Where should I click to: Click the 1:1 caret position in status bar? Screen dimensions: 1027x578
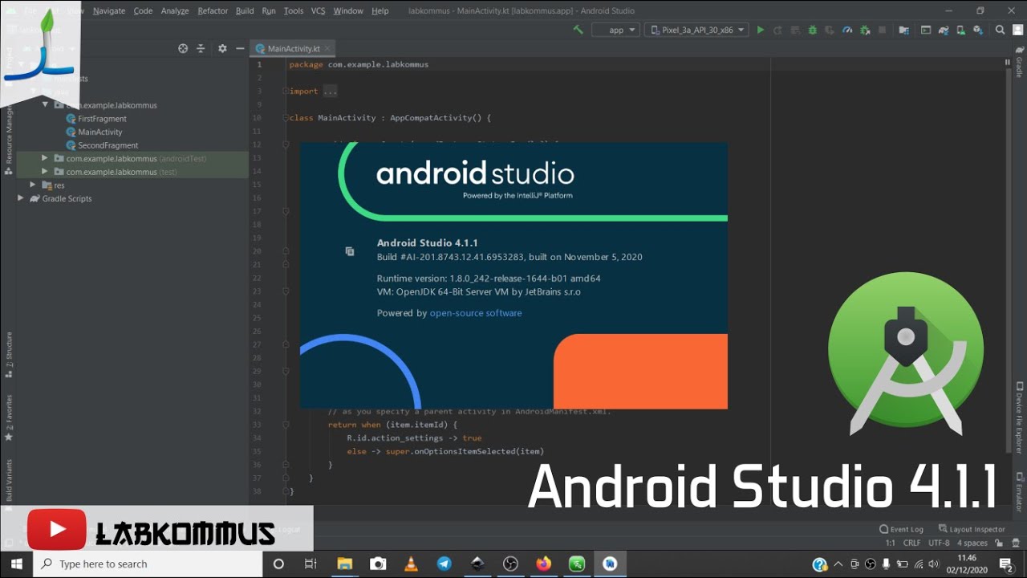click(x=890, y=543)
